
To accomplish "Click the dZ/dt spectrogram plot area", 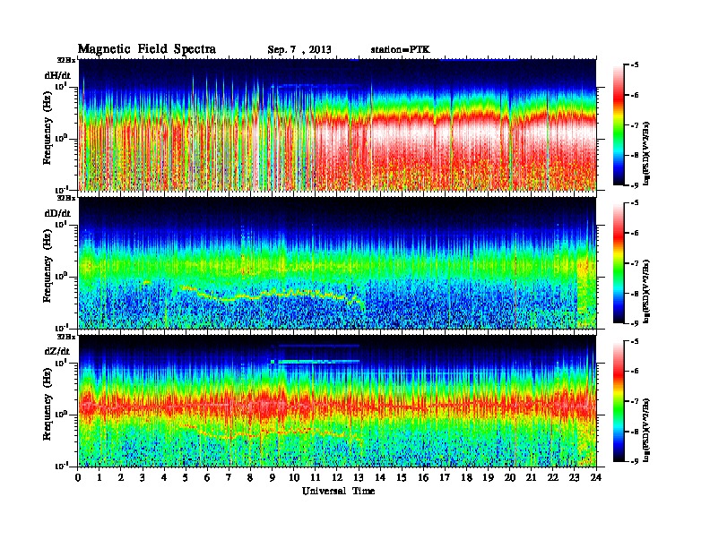I will tap(337, 401).
